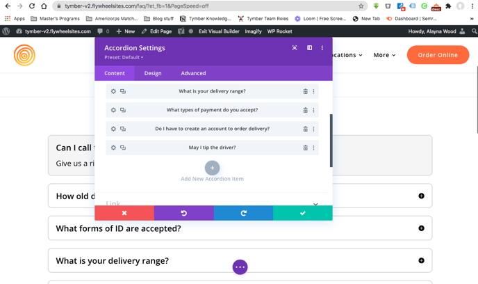The height and width of the screenshot is (284, 478).
Task: Open Master's Programs bookmark folder
Action: point(55,19)
